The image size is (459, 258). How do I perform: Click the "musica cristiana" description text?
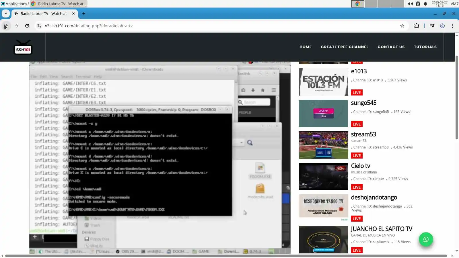364,172
